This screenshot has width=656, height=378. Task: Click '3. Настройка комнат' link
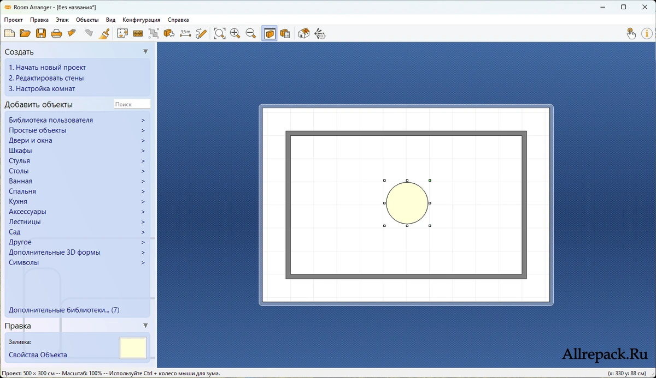click(x=42, y=88)
